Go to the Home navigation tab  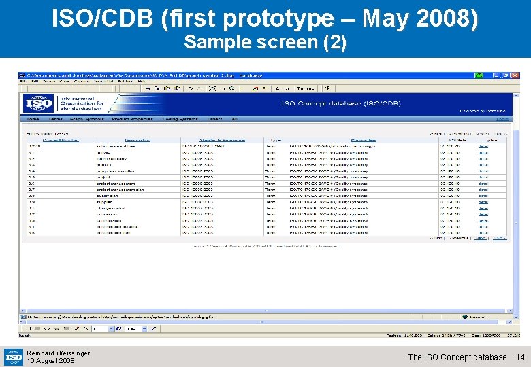[x=33, y=119]
